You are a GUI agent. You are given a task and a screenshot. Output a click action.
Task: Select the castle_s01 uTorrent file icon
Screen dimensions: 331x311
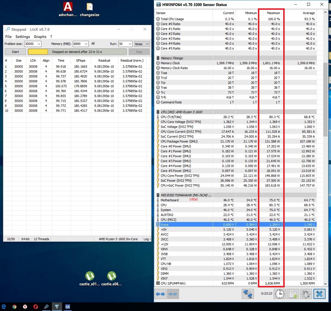(90, 279)
